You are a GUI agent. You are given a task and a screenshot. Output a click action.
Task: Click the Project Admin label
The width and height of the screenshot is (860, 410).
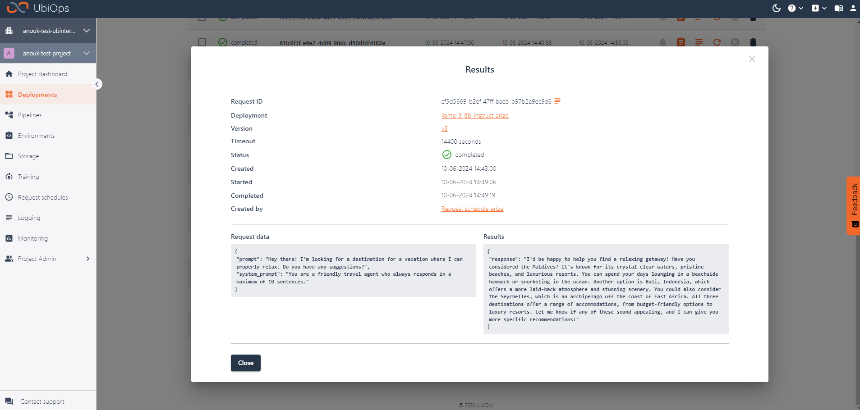tap(37, 259)
